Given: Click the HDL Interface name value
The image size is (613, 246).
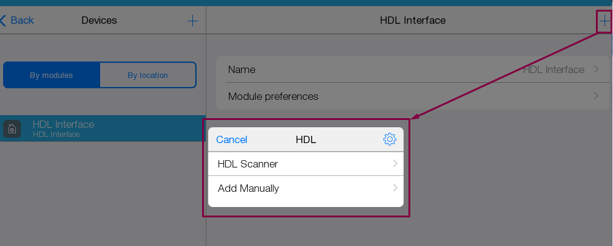Looking at the screenshot, I should coord(554,69).
